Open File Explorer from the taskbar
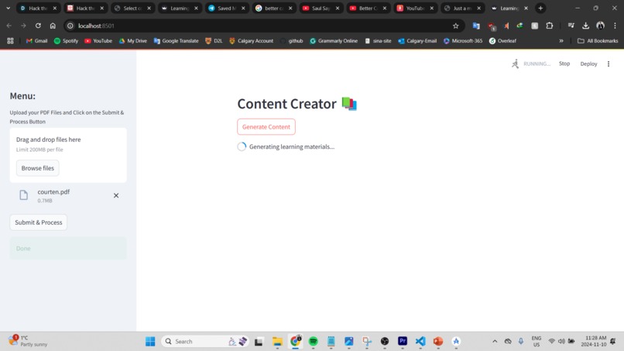Viewport: 624px width, 351px height. click(x=277, y=342)
